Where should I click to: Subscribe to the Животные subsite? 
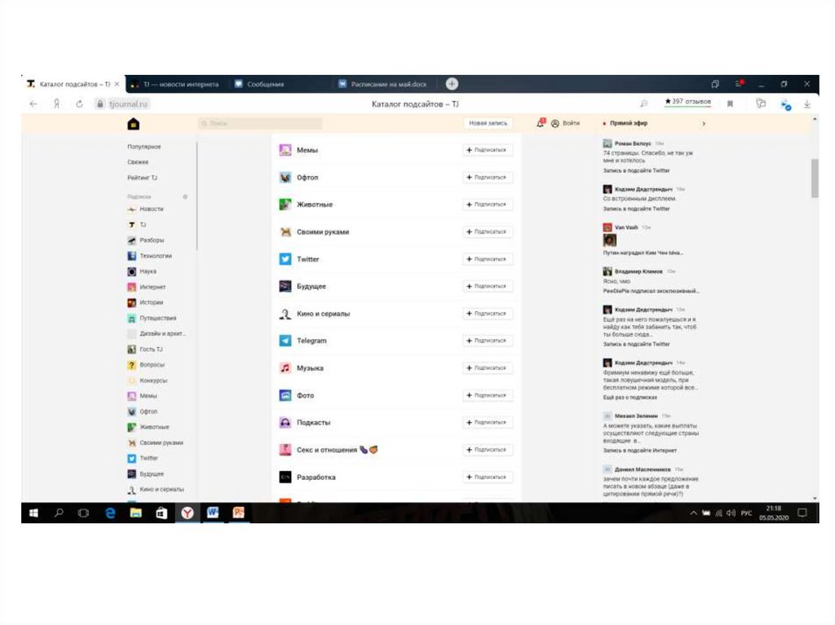(x=487, y=205)
